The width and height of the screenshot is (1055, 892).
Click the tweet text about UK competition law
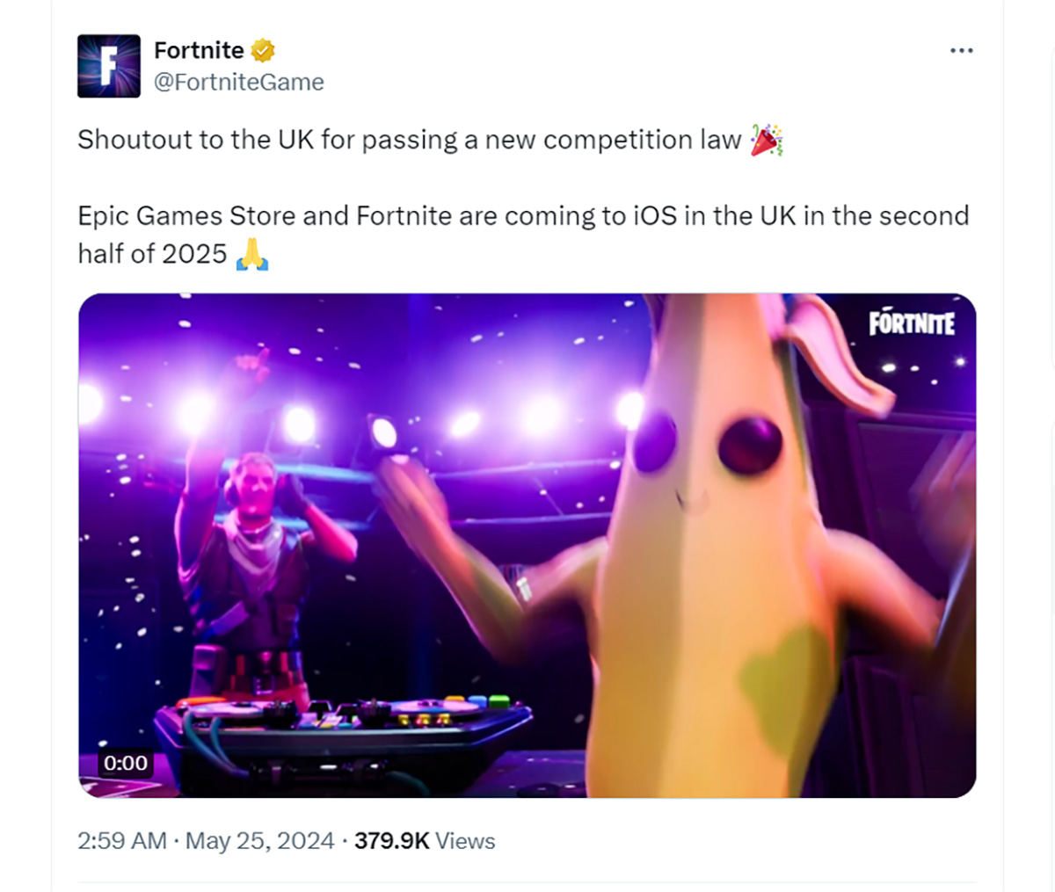(x=410, y=141)
